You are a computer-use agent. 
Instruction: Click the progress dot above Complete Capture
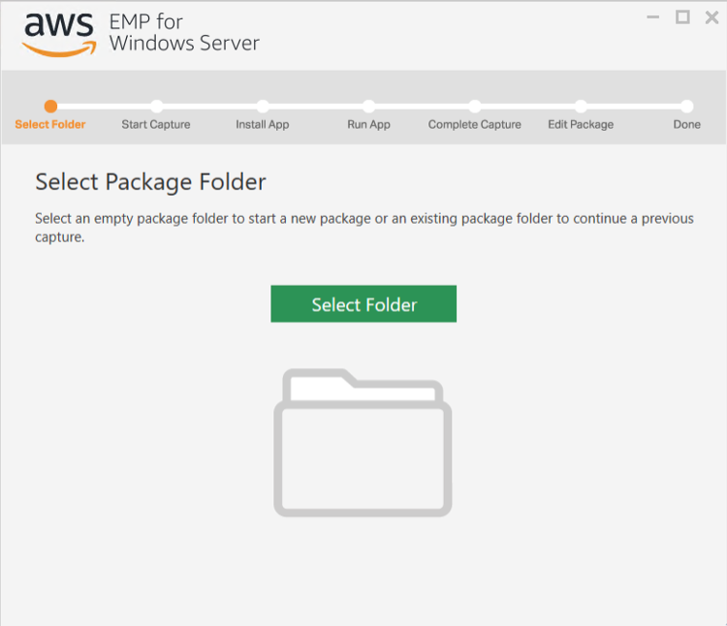pyautogui.click(x=475, y=106)
